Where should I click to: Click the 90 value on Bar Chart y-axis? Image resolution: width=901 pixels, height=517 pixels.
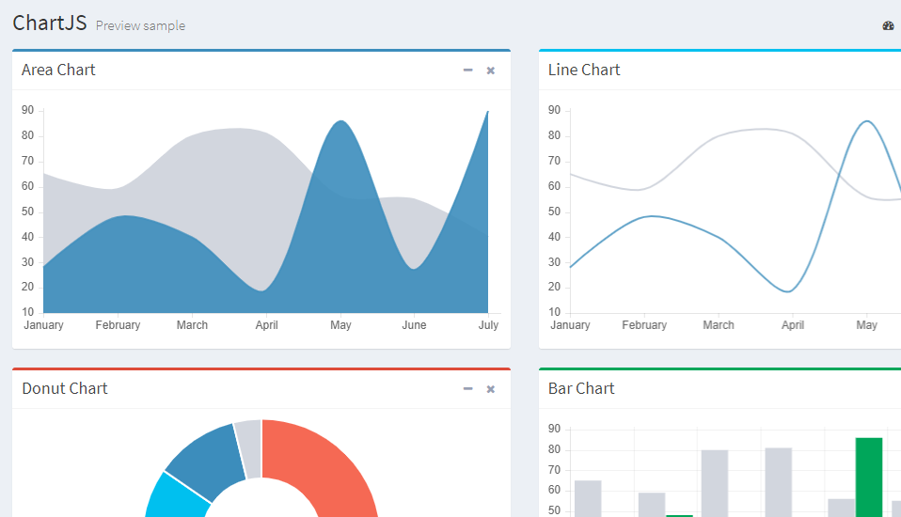(554, 429)
